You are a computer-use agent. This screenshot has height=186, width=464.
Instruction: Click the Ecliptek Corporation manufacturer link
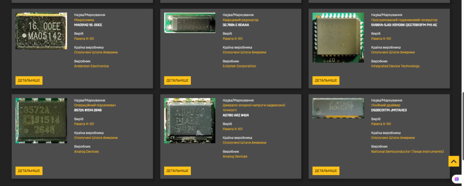coord(239,66)
